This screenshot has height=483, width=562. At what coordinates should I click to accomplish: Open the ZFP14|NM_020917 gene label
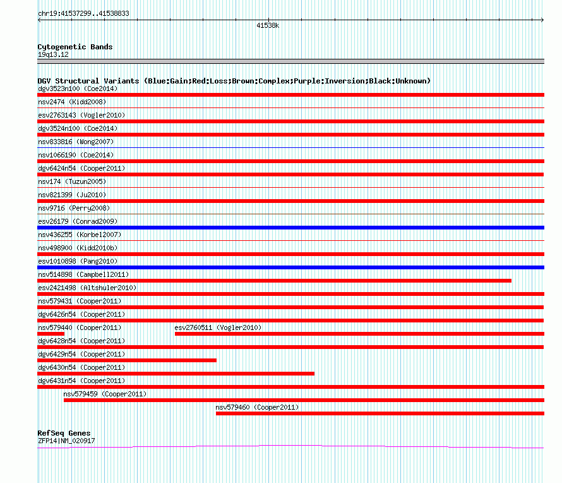[x=66, y=441]
